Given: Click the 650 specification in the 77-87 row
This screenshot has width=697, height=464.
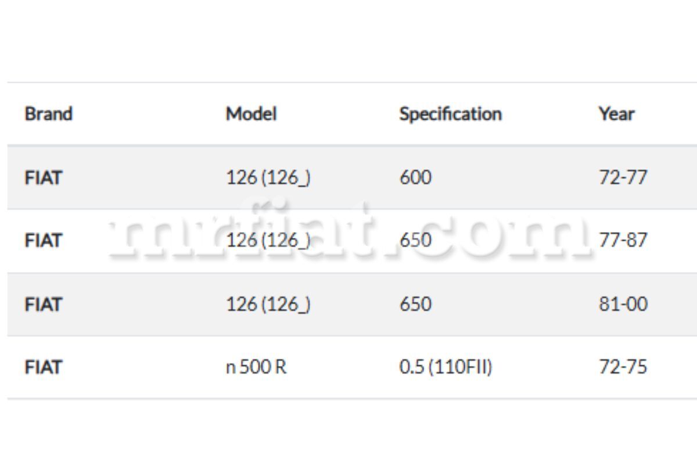Looking at the screenshot, I should [415, 240].
